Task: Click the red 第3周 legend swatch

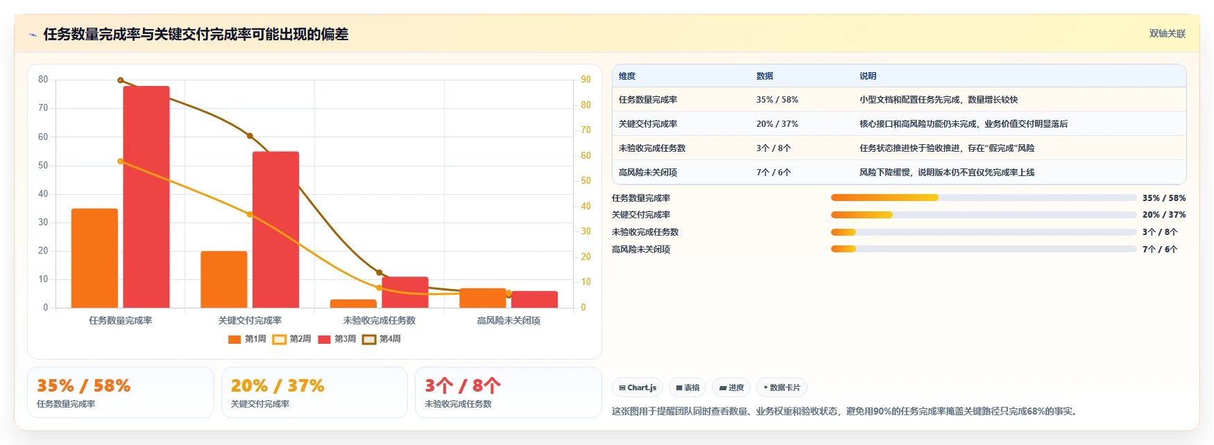Action: (324, 339)
